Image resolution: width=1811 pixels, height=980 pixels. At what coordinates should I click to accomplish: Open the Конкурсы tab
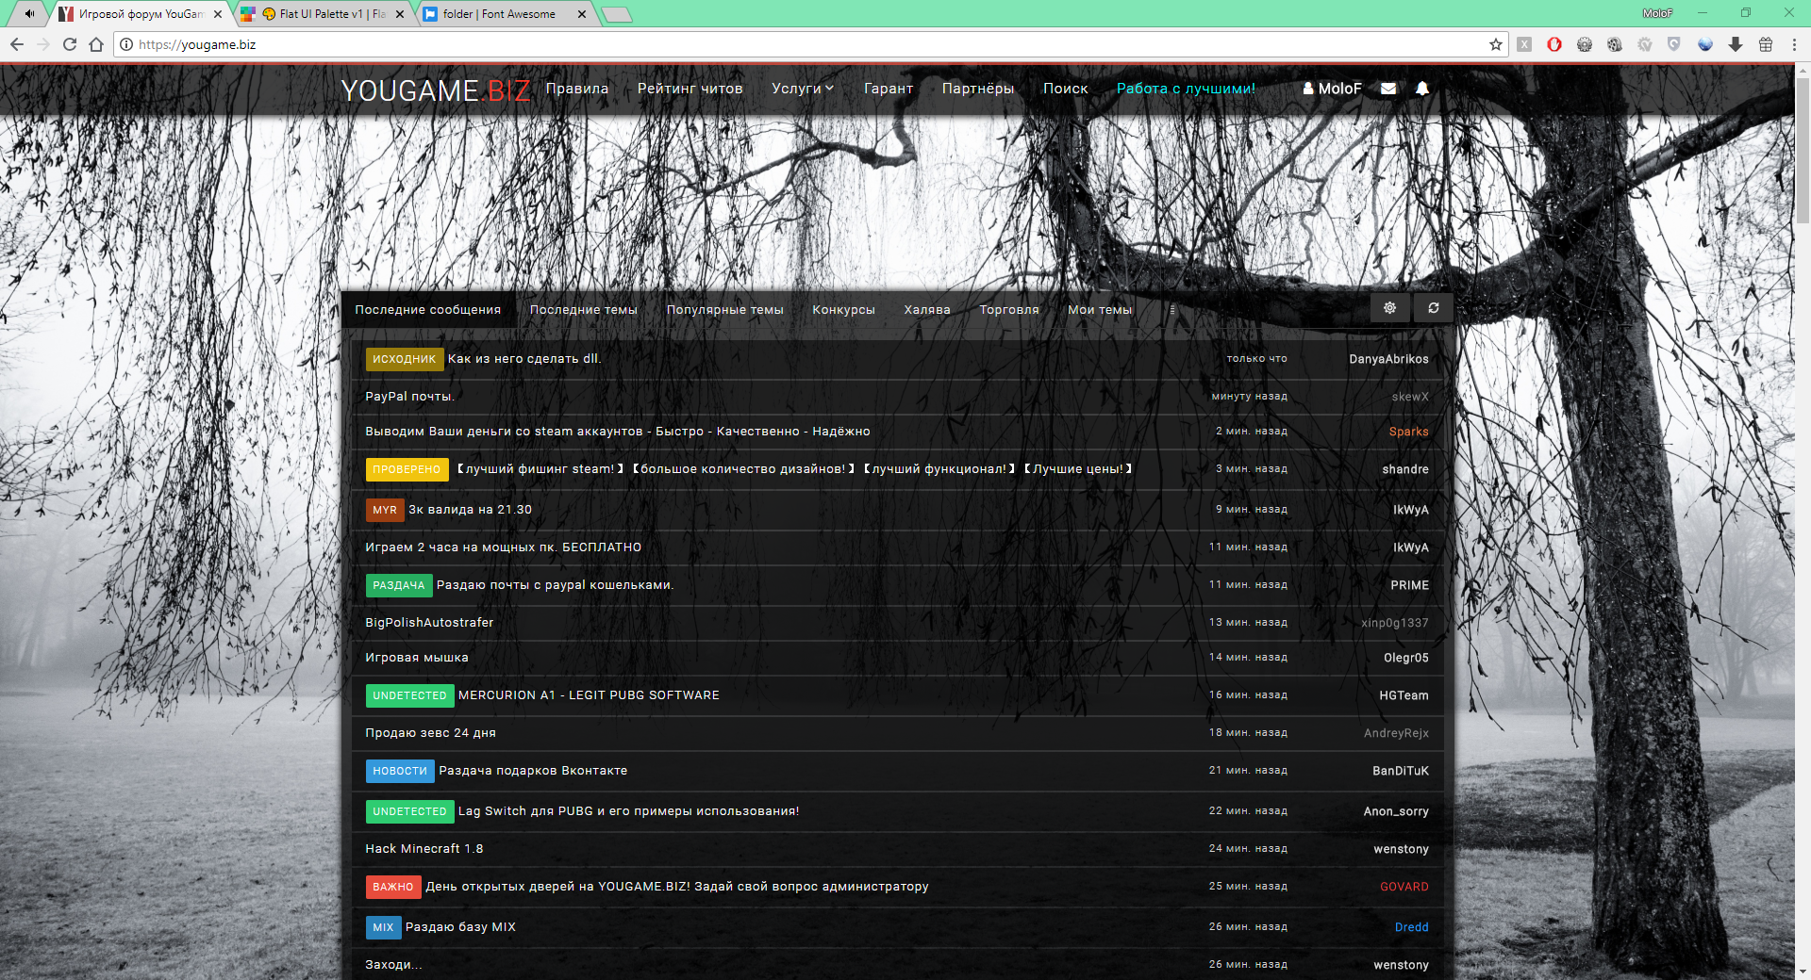click(x=844, y=310)
